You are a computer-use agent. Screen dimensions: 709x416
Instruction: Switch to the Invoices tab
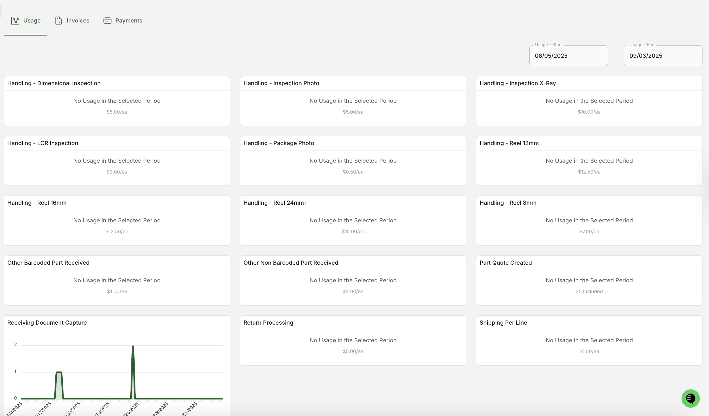click(72, 21)
